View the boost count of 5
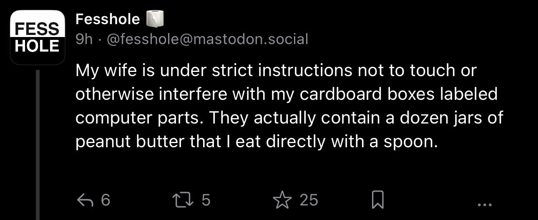 (206, 200)
